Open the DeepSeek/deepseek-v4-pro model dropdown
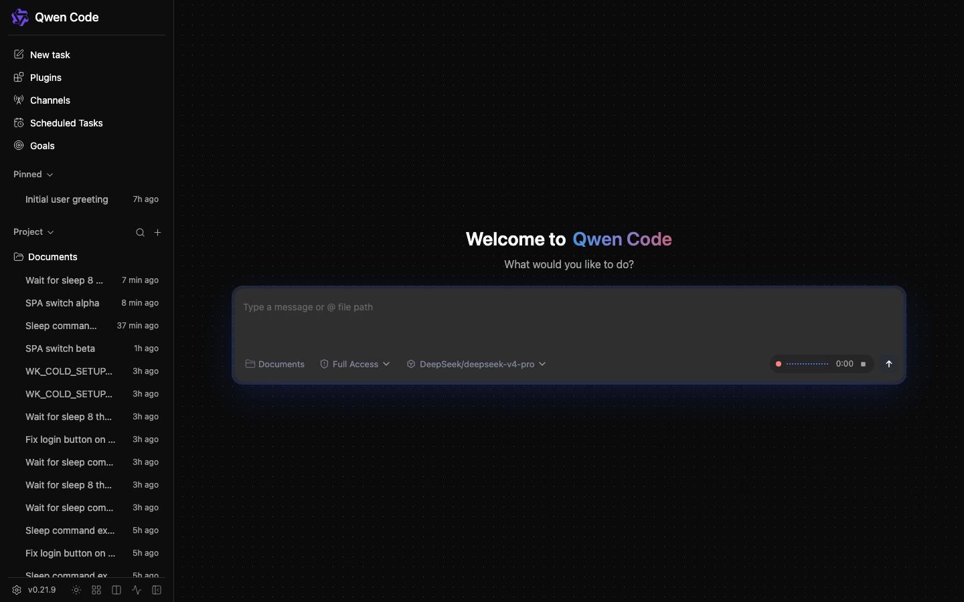This screenshot has width=964, height=602. coord(476,364)
